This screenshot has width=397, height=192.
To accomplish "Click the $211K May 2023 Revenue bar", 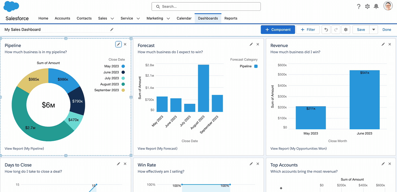I will point(311,118).
